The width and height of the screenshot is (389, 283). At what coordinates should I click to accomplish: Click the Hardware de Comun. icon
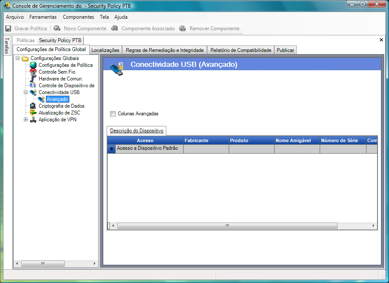tap(33, 79)
